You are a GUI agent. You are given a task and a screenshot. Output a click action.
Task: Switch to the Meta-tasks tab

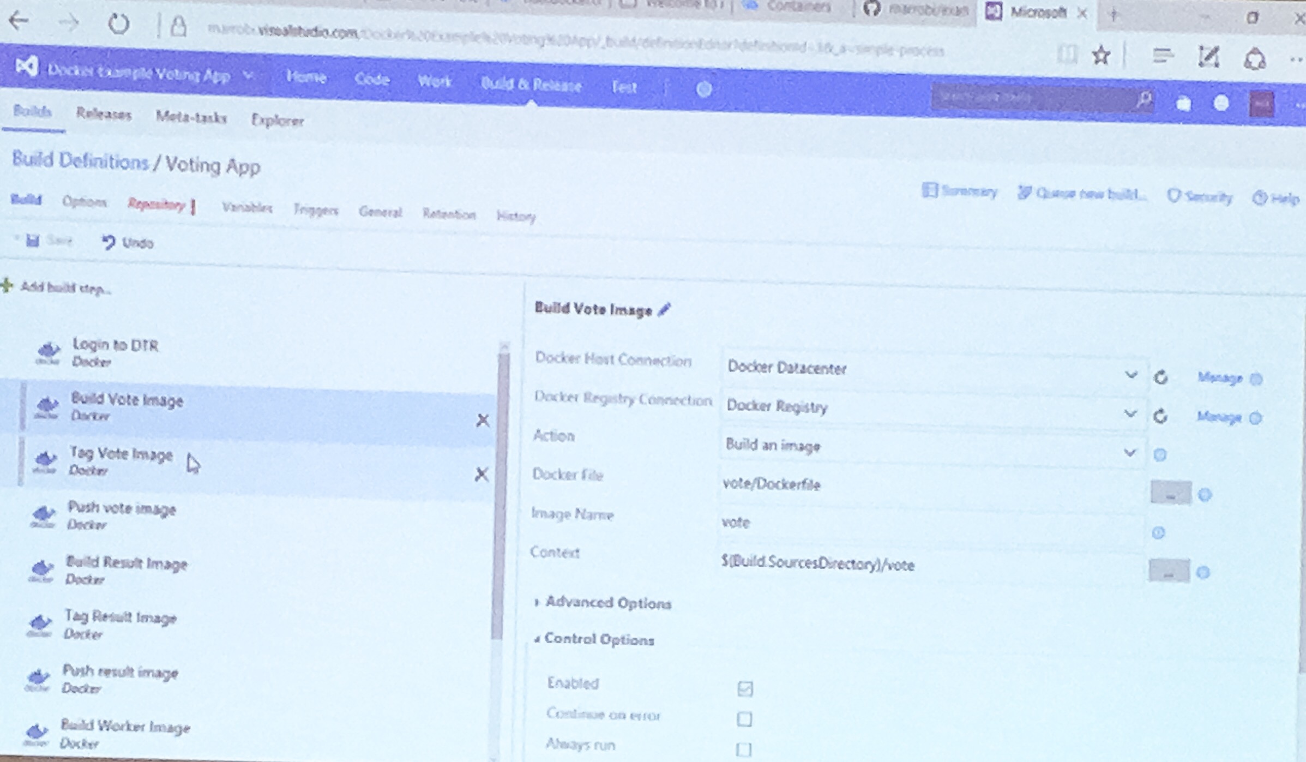point(191,117)
